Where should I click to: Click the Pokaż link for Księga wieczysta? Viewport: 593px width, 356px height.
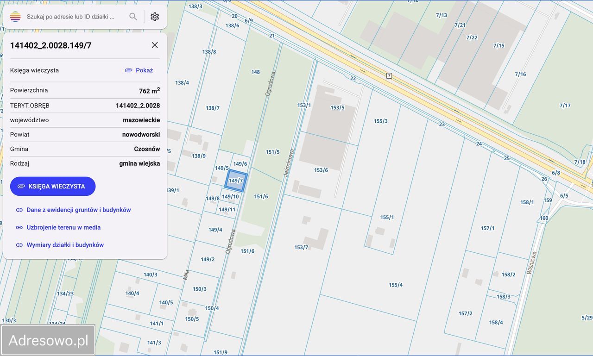click(139, 70)
